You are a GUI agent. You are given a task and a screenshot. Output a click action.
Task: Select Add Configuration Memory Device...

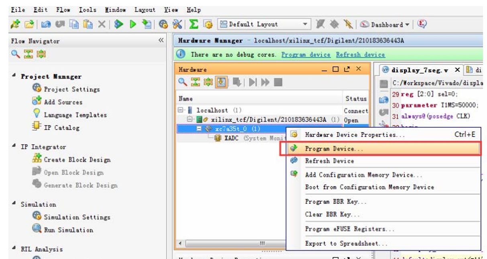pyautogui.click(x=383, y=175)
